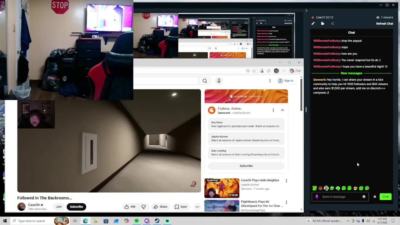Open the emoji picker in the message box
The image size is (400, 225).
364,197
